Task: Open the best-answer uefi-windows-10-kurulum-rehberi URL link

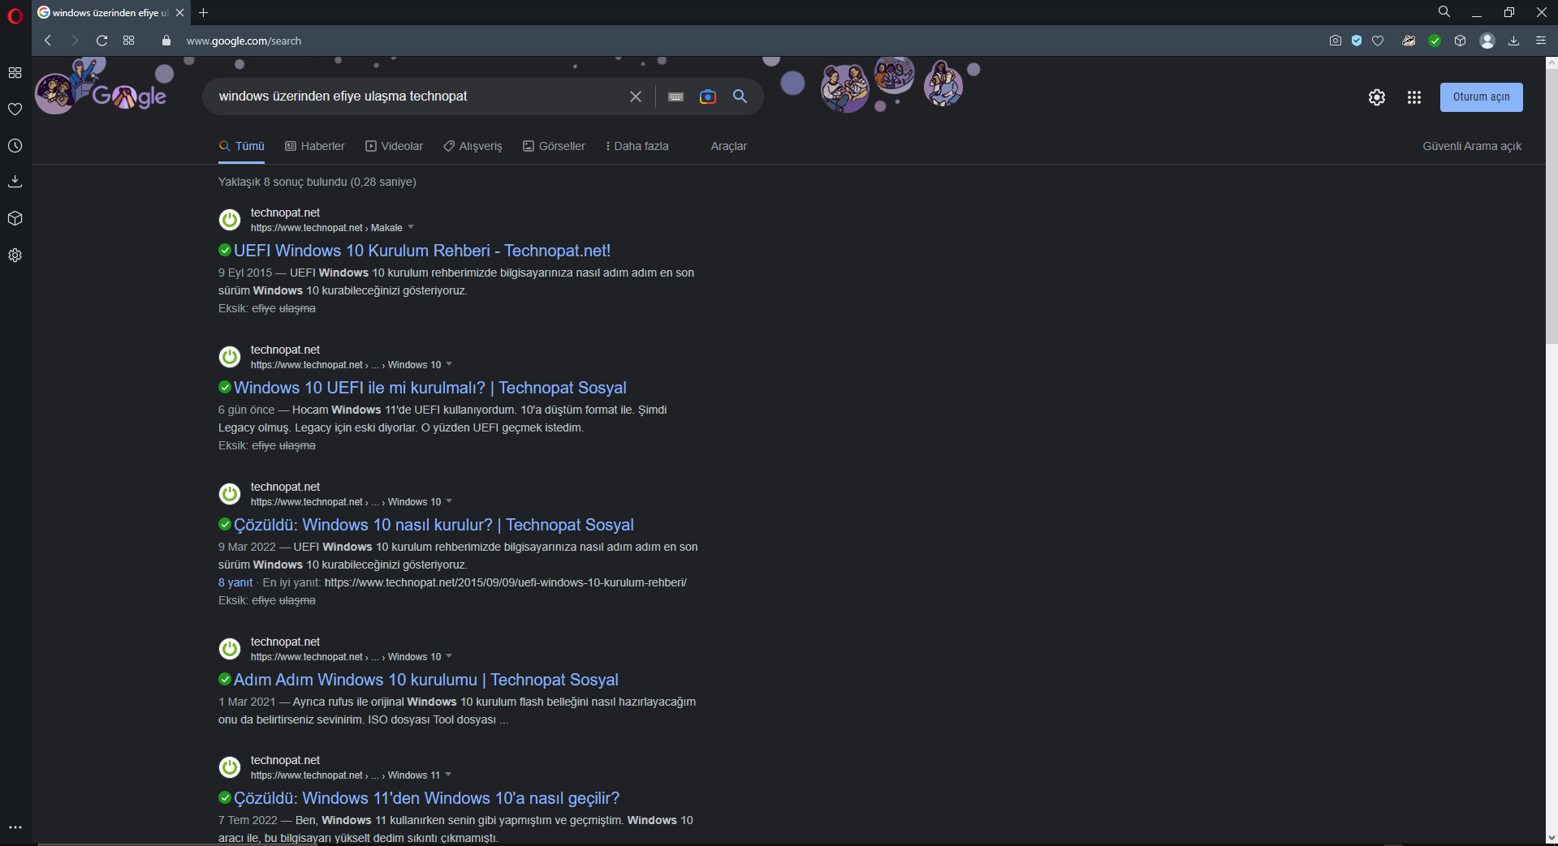Action: coord(506,582)
